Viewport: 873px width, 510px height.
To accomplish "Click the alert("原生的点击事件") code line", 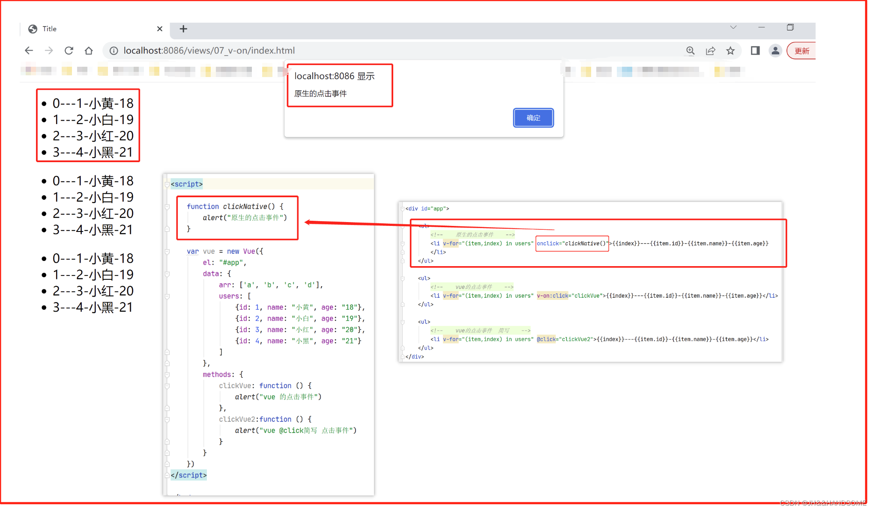I will [245, 218].
